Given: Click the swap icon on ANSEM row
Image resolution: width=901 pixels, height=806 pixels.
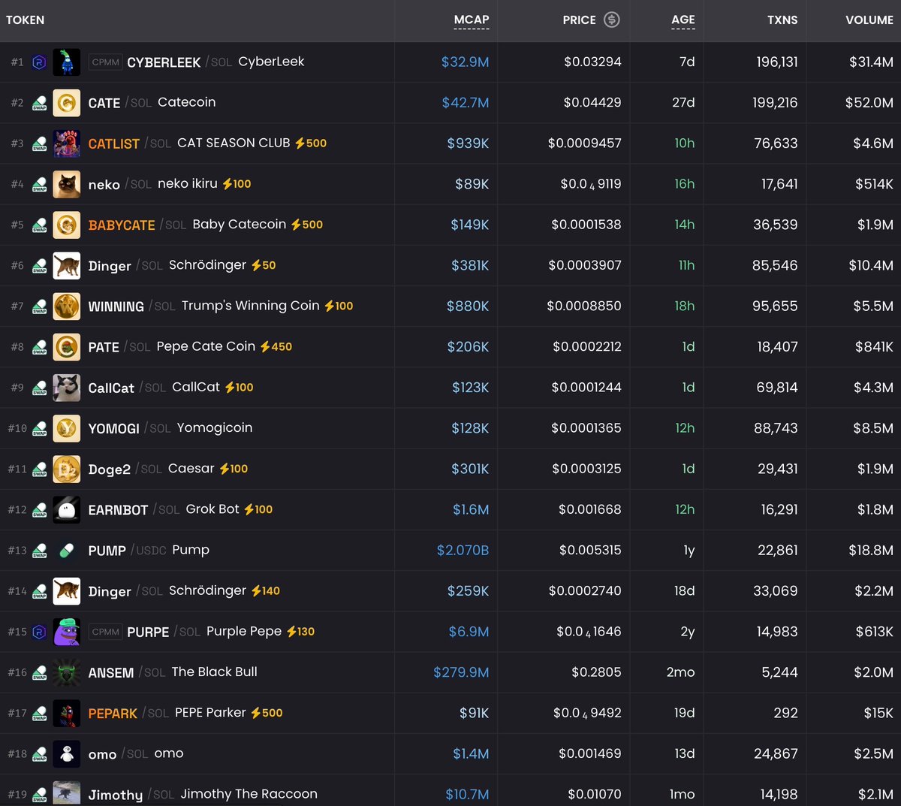Looking at the screenshot, I should click(40, 672).
